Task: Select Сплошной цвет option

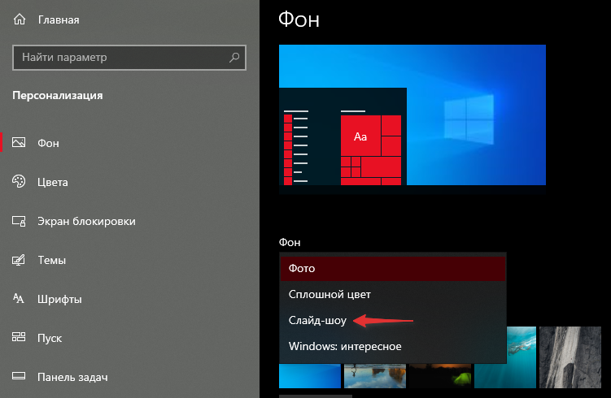Action: 392,294
